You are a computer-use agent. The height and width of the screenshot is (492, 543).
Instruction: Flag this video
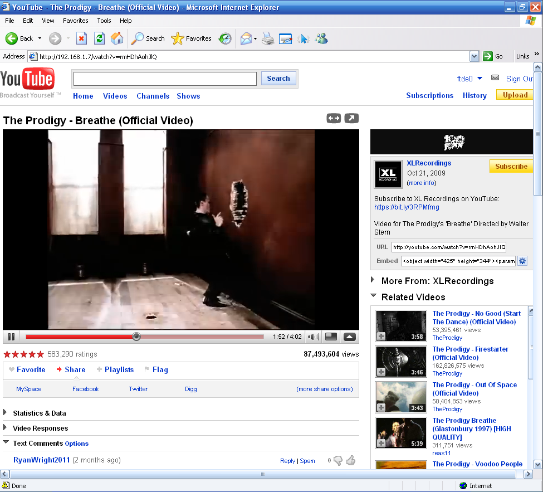point(156,369)
